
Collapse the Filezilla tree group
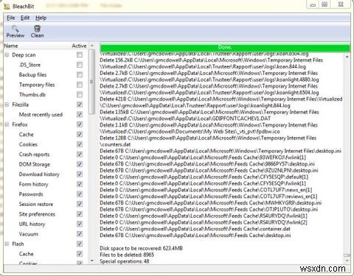7,105
